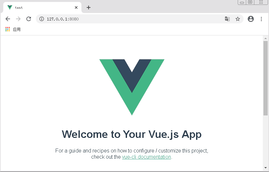Click the apps grid icon in the bookmarks bar

pyautogui.click(x=8, y=29)
